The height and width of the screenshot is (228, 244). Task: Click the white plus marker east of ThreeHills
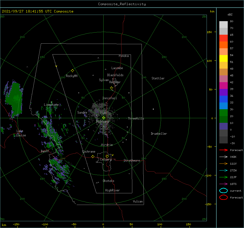coord(153,109)
